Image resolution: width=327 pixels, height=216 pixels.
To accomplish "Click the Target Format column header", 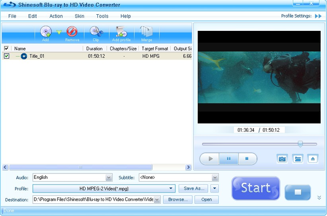I will tap(155, 48).
